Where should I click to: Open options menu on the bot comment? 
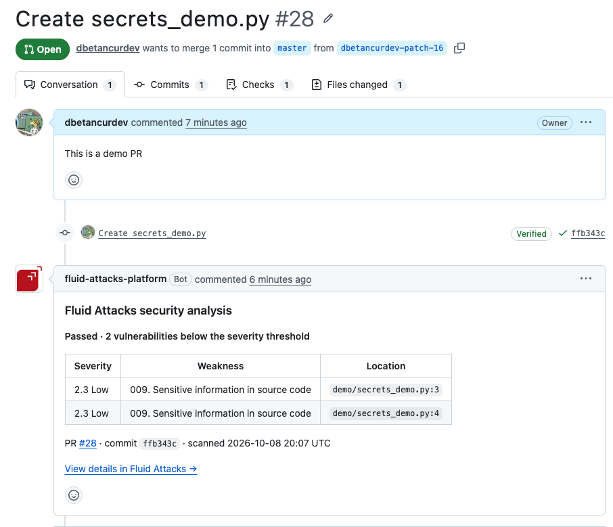click(x=586, y=278)
